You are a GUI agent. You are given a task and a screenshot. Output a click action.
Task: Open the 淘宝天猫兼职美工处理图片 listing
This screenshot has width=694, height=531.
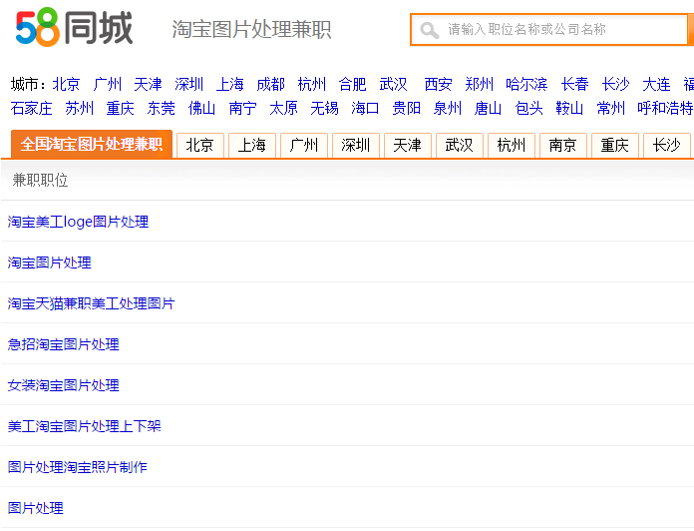(x=91, y=303)
